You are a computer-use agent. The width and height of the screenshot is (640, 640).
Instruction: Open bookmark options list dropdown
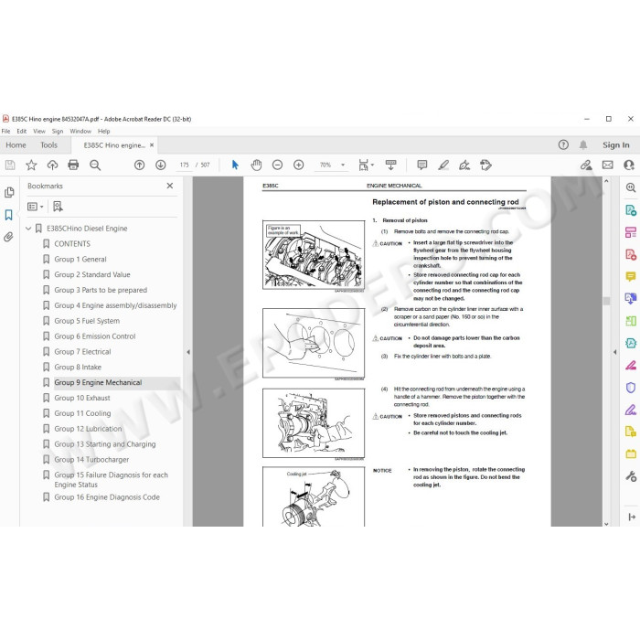click(35, 207)
